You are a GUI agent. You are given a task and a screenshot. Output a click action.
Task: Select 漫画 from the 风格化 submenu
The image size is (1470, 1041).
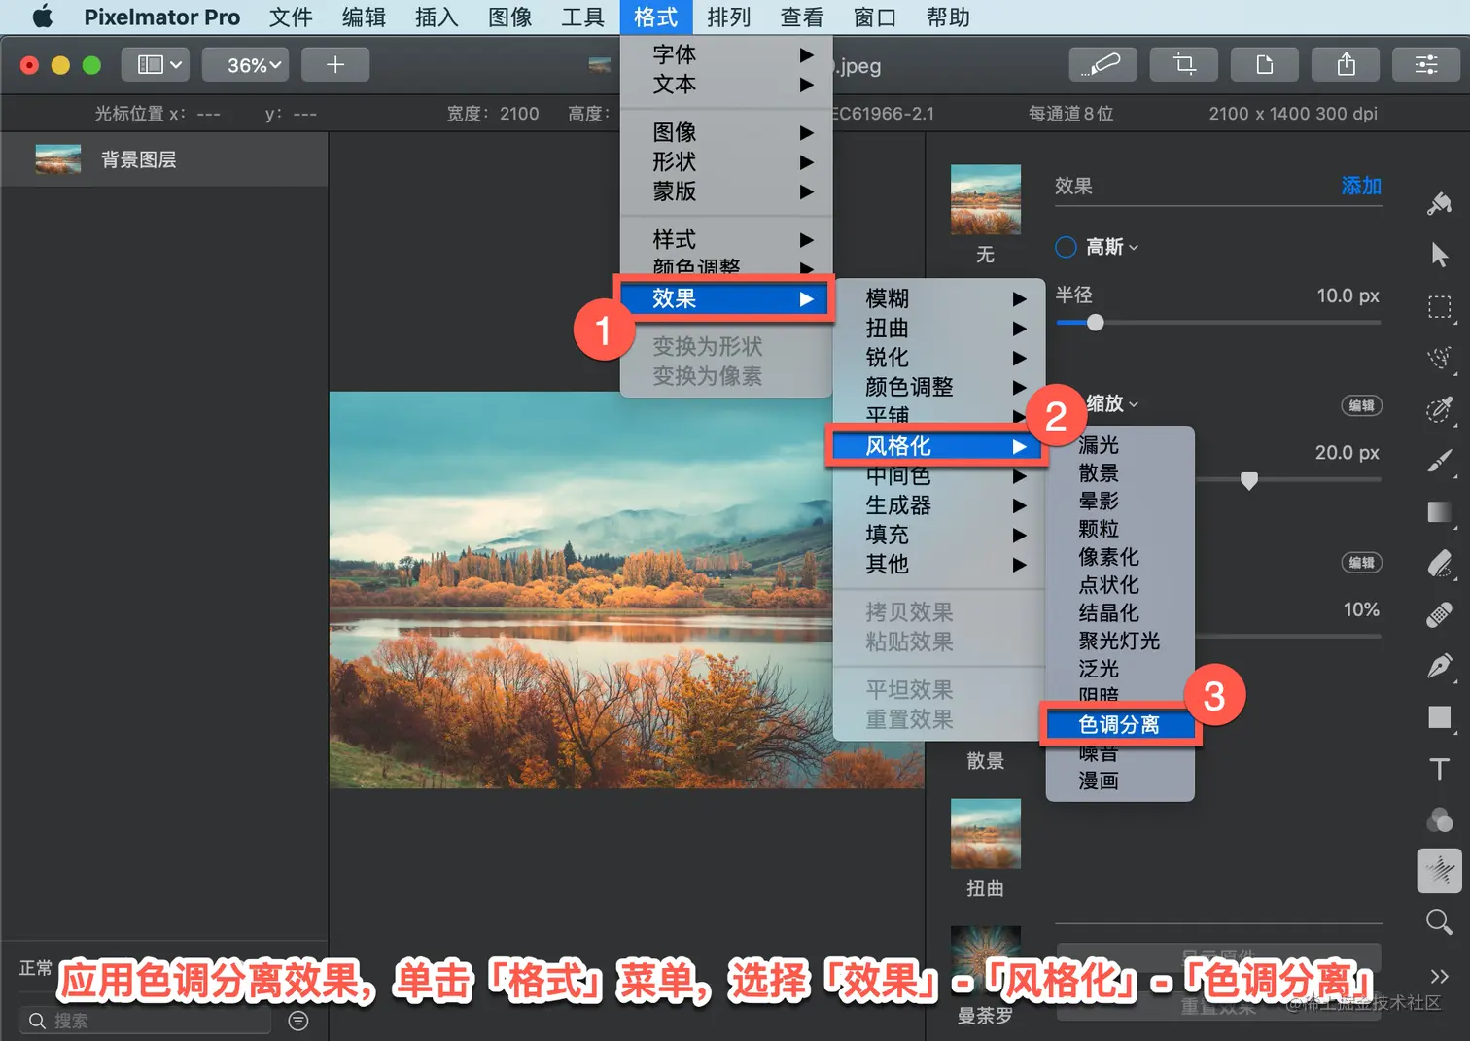pyautogui.click(x=1120, y=781)
